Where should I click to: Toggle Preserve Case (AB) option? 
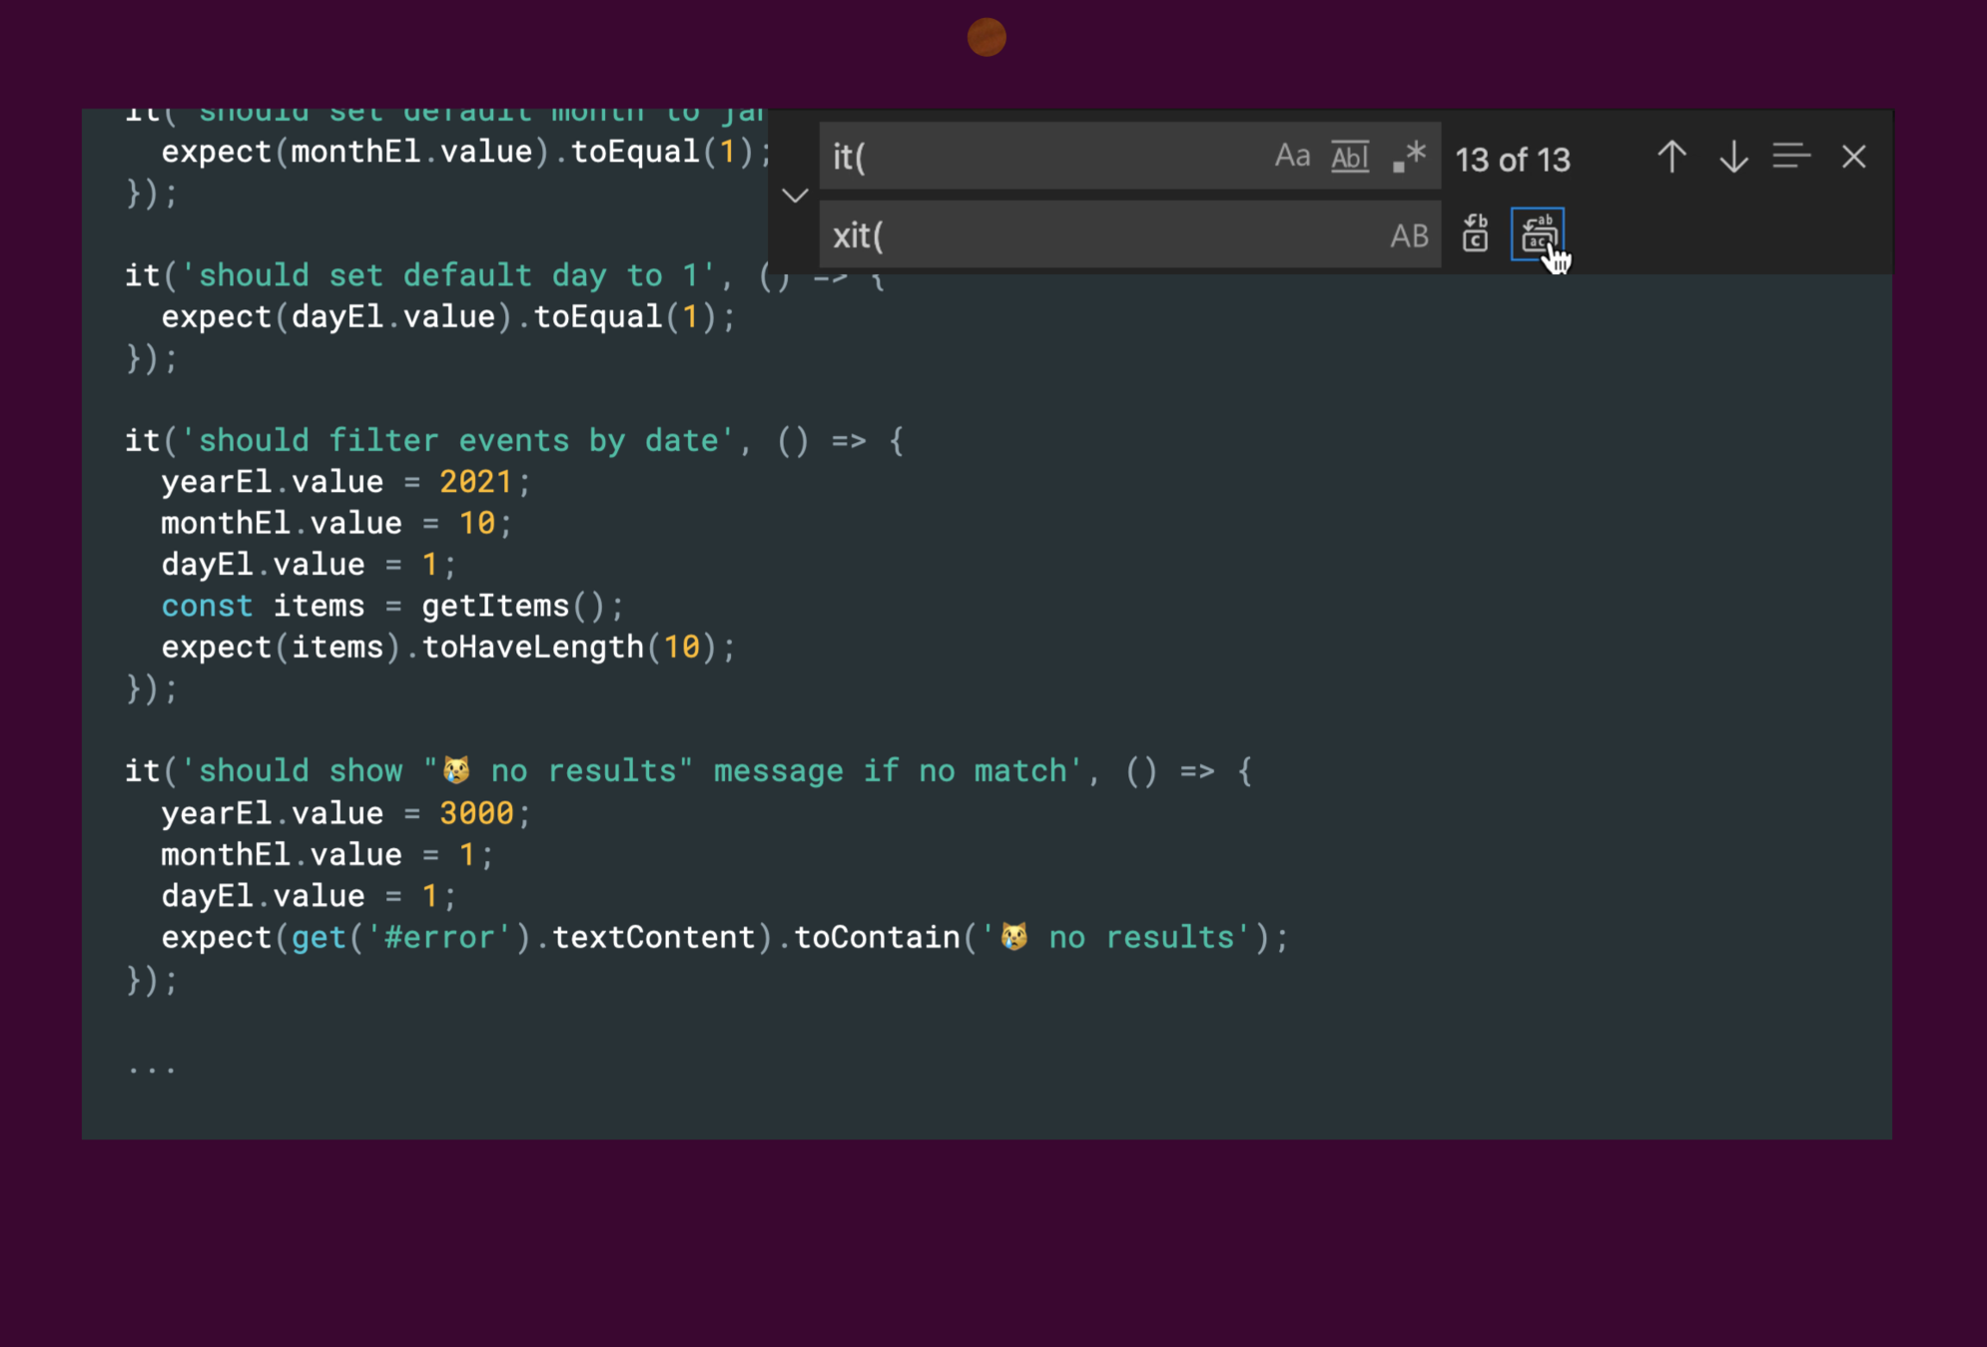pyautogui.click(x=1409, y=235)
